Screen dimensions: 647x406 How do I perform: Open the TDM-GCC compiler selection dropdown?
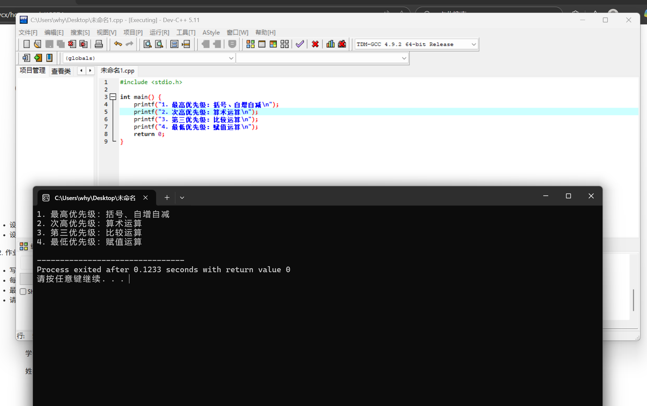(473, 44)
